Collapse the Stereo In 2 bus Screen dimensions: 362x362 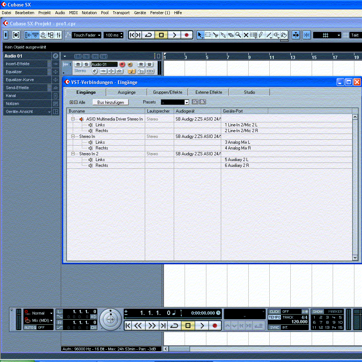click(x=73, y=154)
